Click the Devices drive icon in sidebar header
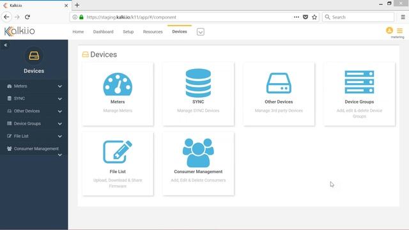 [34, 56]
